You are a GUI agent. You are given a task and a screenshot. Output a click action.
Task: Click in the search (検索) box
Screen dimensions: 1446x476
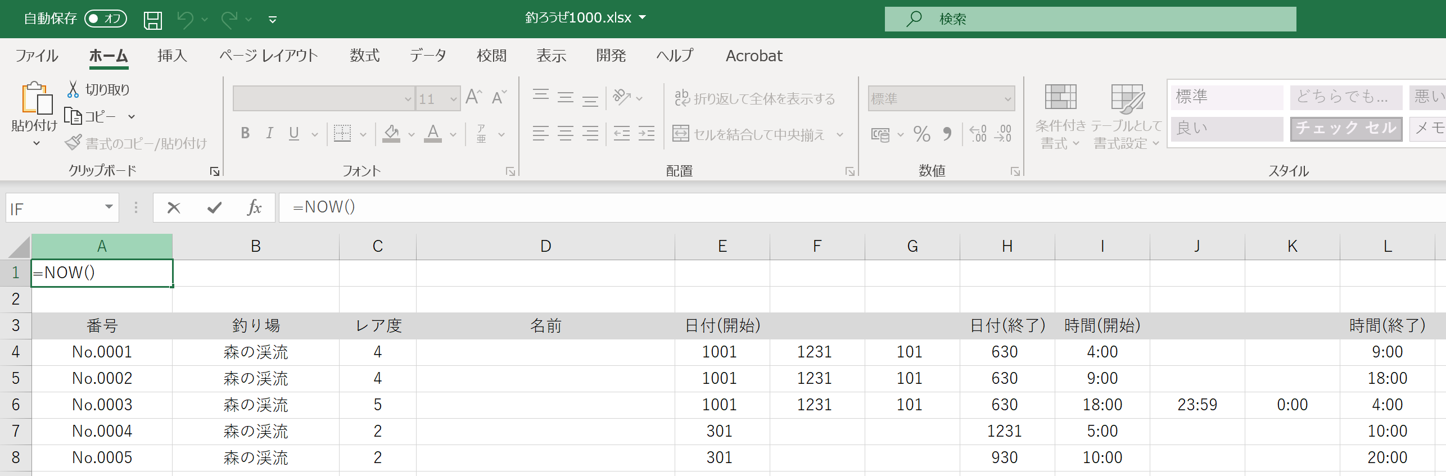click(x=1090, y=19)
